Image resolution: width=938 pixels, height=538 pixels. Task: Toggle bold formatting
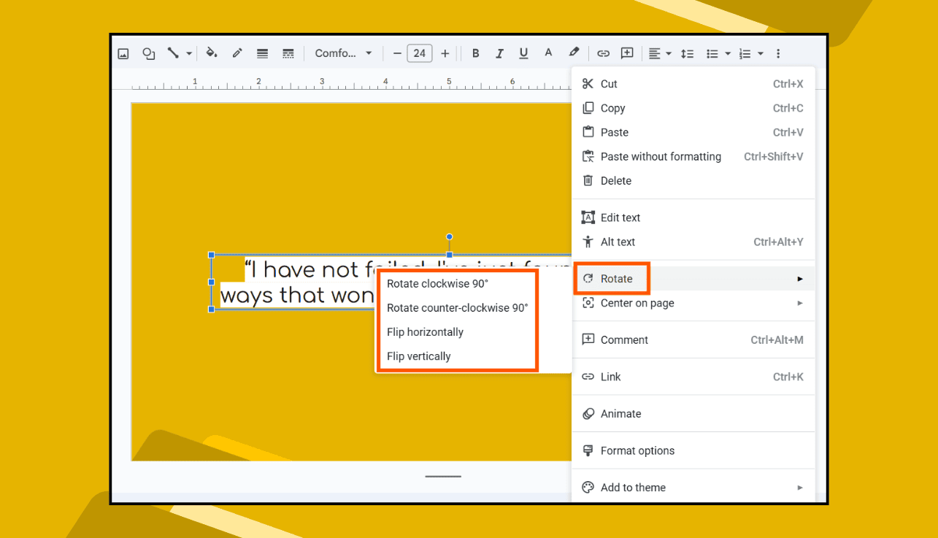(x=475, y=53)
